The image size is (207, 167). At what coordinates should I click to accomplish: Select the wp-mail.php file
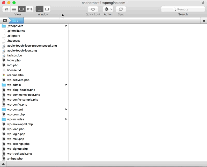[34, 139]
